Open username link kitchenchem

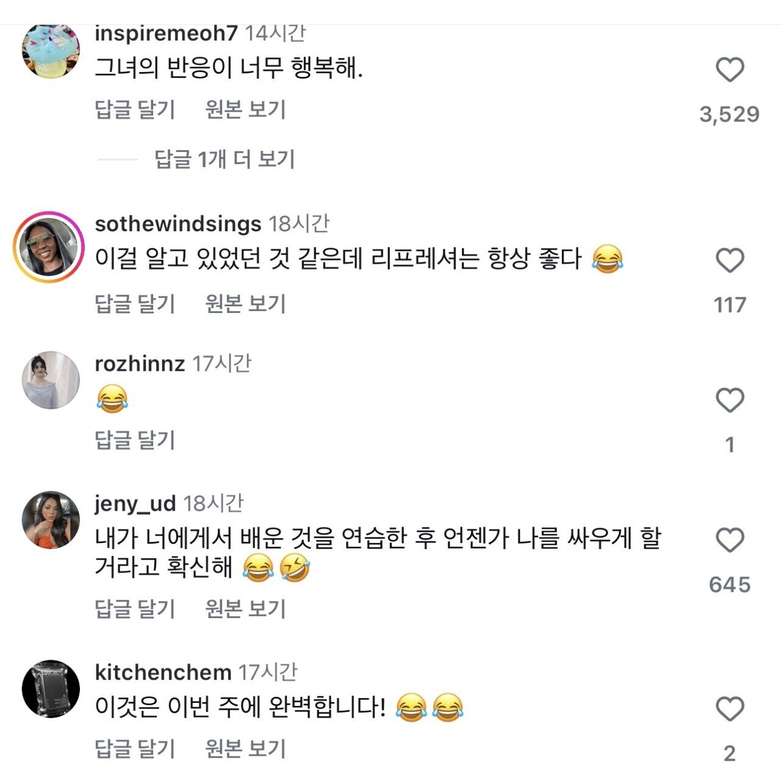[x=163, y=672]
